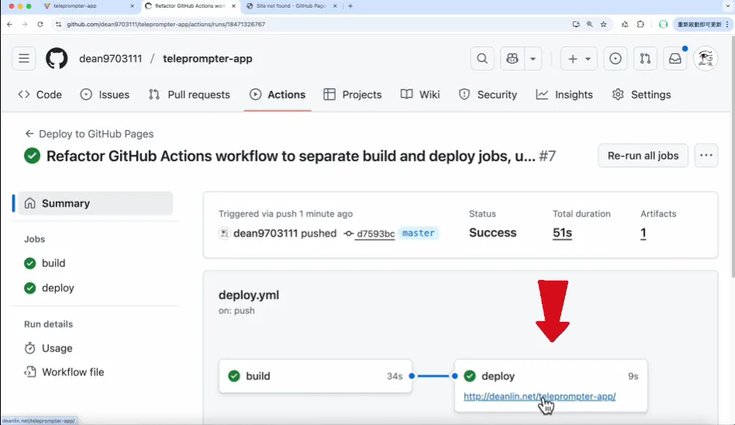
Task: Click the GitHub Octocat logo
Action: point(57,59)
